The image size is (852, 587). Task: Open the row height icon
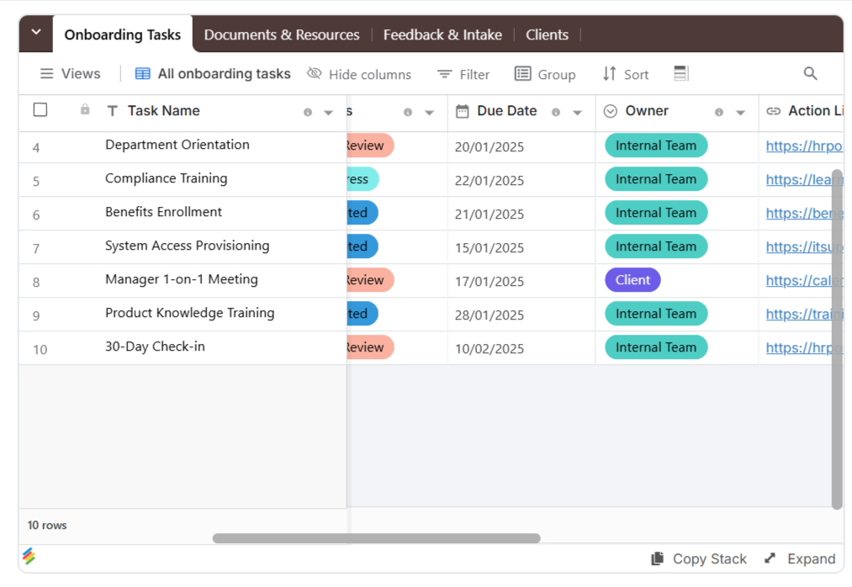point(680,73)
